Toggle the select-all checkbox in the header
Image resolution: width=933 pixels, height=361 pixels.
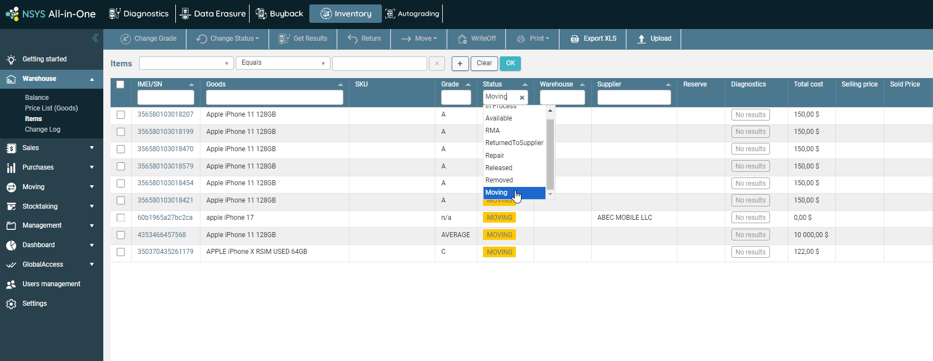click(120, 85)
